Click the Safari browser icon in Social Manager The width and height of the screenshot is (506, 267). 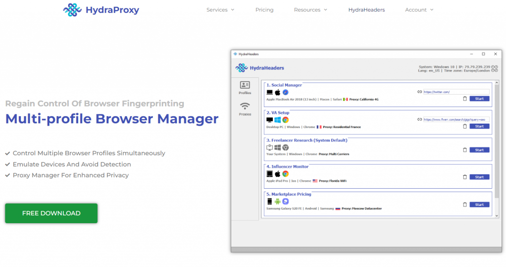[285, 92]
